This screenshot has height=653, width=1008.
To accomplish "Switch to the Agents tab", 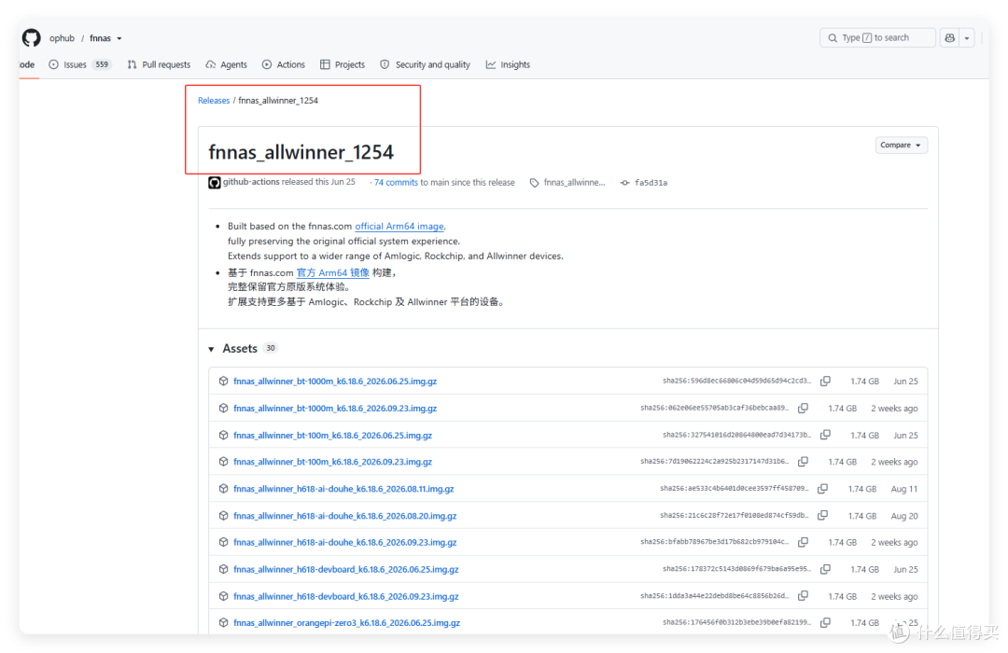I will [226, 64].
